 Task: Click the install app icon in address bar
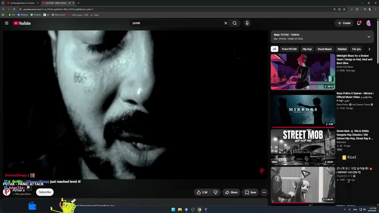[x=339, y=9]
